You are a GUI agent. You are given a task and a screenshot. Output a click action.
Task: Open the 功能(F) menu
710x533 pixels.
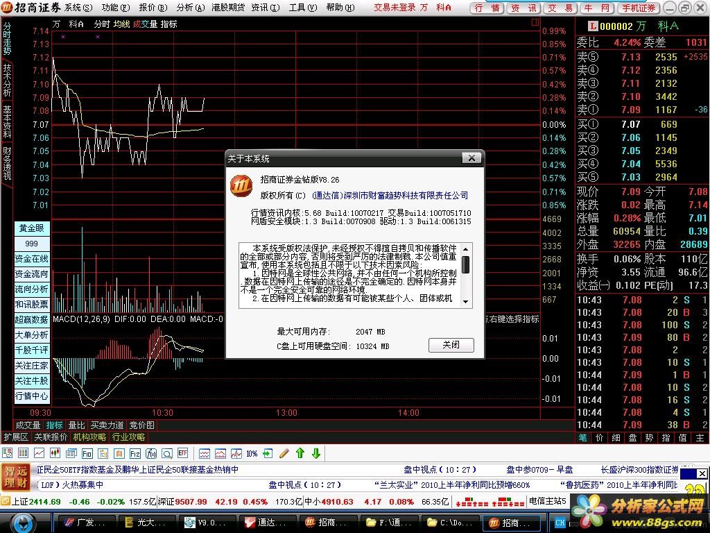tap(116, 7)
